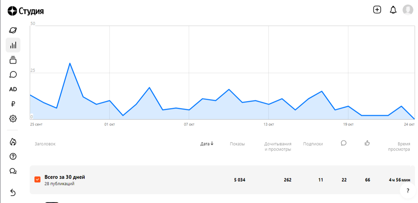Click the reads value 262
This screenshot has height=203, width=418.
tap(287, 180)
